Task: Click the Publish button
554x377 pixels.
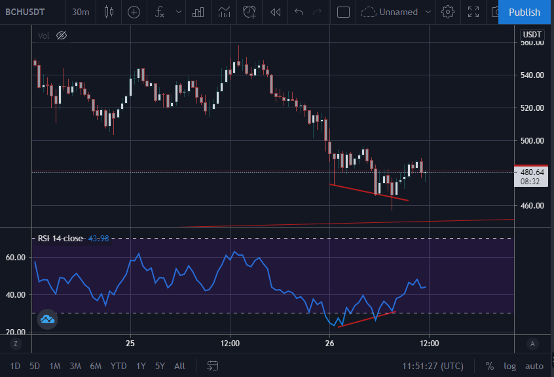Action: (x=525, y=12)
